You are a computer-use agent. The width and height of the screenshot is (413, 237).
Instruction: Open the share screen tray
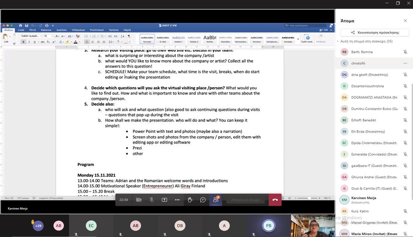click(x=164, y=200)
